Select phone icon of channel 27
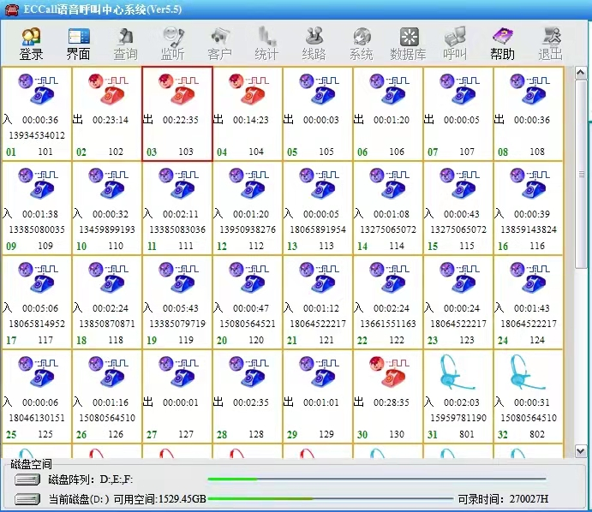The width and height of the screenshot is (592, 512). pyautogui.click(x=178, y=372)
